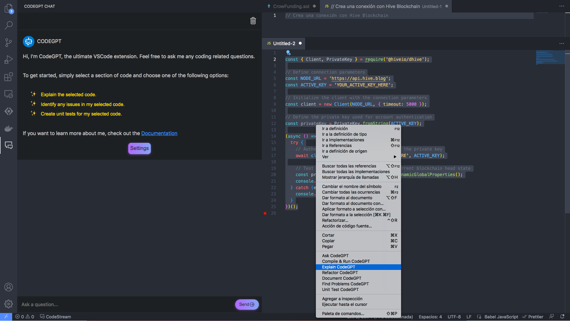570x321 pixels.
Task: Select Copiar in the context menu
Action: [x=358, y=241]
